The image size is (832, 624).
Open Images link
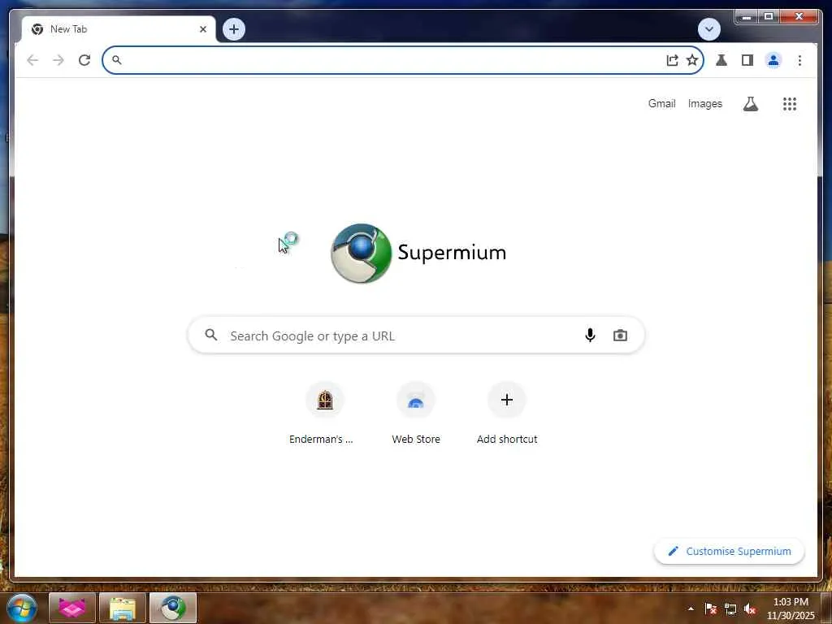705,104
